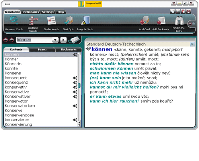Play audio for konsequent in list
This screenshot has height=161, width=199.
click(x=75, y=78)
